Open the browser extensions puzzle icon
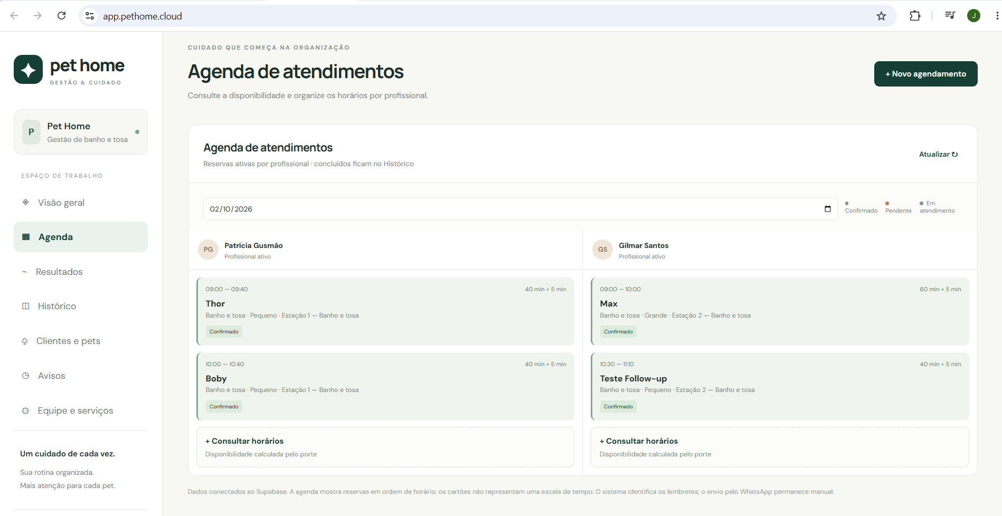This screenshot has height=516, width=1002. (x=915, y=16)
